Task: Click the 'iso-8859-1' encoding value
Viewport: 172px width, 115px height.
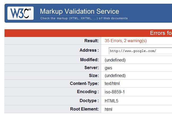Action: (x=115, y=92)
